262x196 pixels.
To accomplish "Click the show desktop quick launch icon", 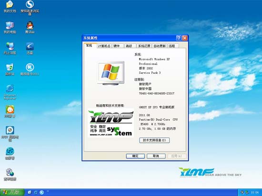I will coord(30,192).
